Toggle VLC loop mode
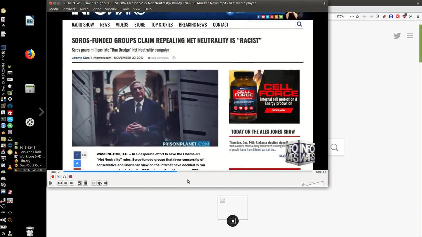The image size is (422, 237). (100, 183)
